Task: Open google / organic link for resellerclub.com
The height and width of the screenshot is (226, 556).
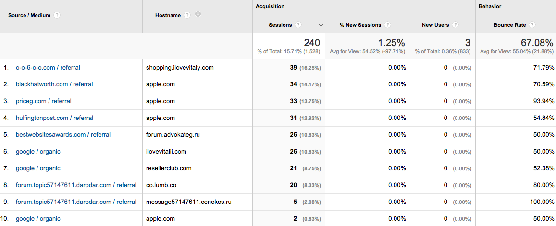Action: (x=38, y=168)
